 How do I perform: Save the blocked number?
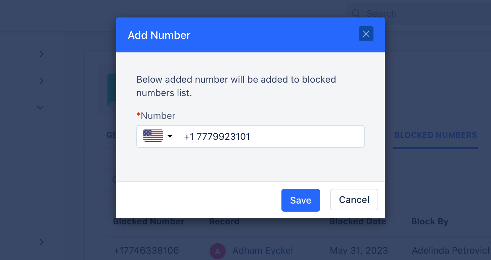tap(301, 200)
